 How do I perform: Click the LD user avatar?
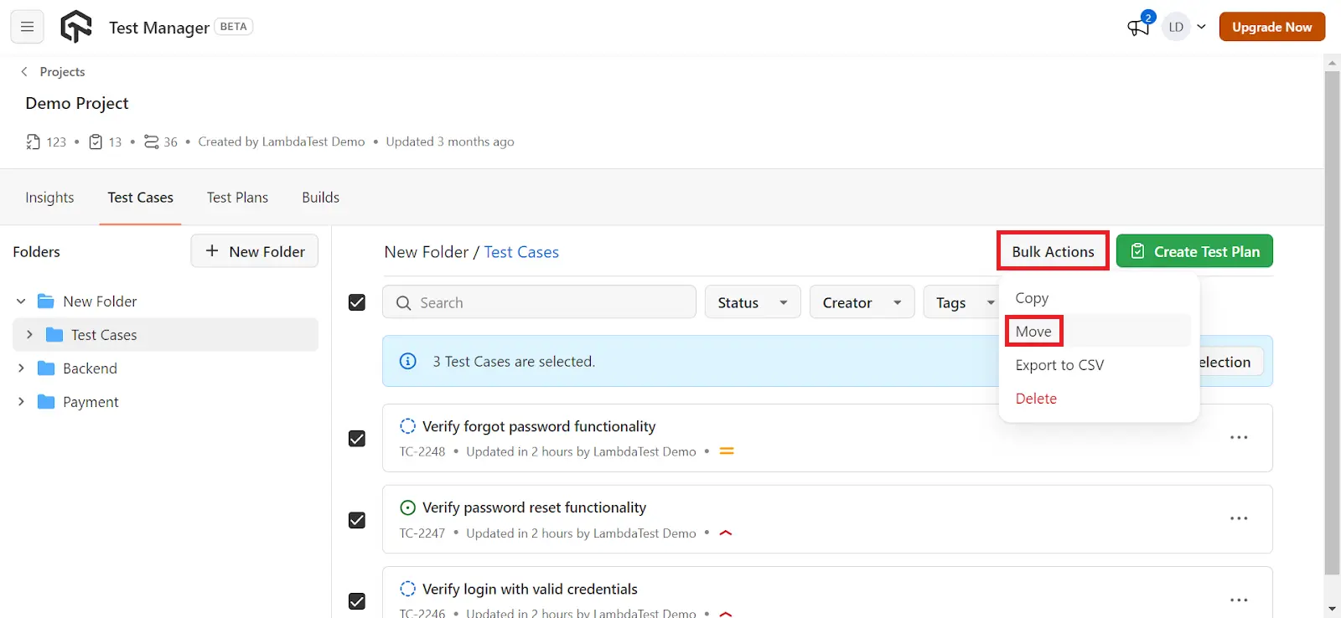click(x=1176, y=27)
